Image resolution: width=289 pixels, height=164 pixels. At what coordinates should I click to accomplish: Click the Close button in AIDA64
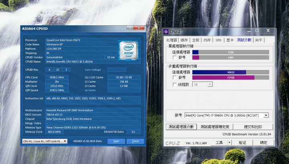click(135, 141)
